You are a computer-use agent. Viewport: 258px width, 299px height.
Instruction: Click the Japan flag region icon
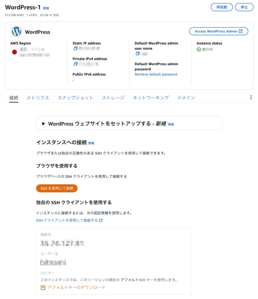pyautogui.click(x=14, y=52)
